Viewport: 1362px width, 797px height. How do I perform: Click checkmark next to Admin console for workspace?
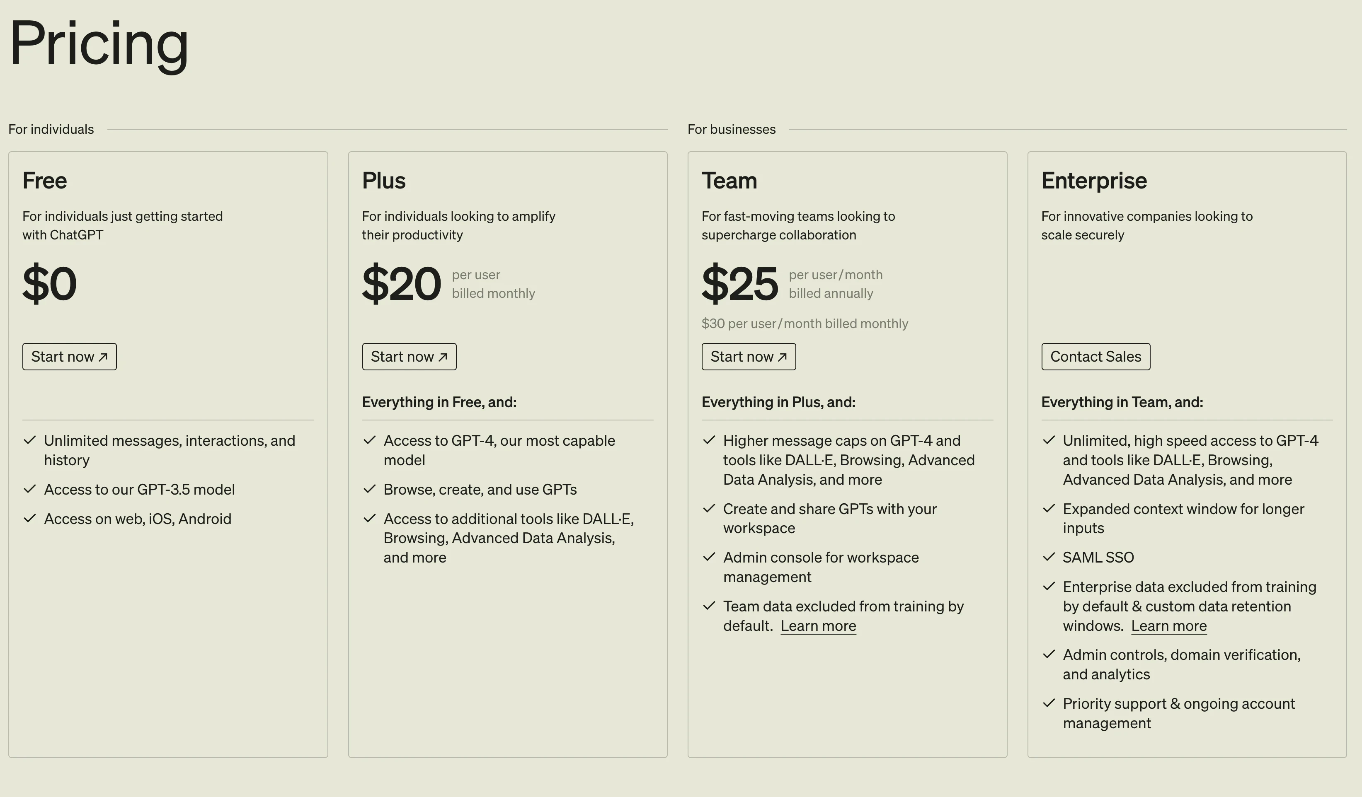click(x=709, y=557)
